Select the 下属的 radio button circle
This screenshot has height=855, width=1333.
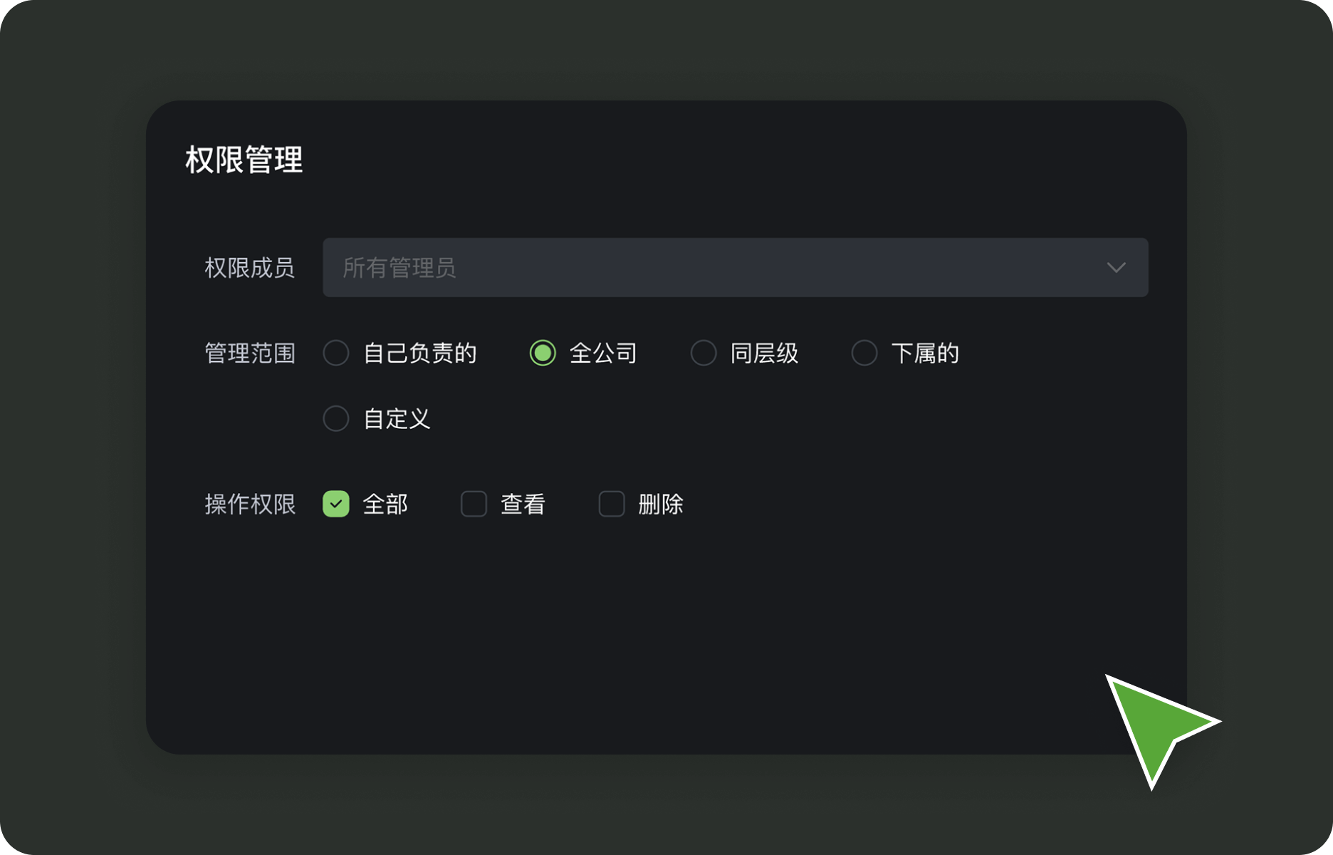point(864,353)
